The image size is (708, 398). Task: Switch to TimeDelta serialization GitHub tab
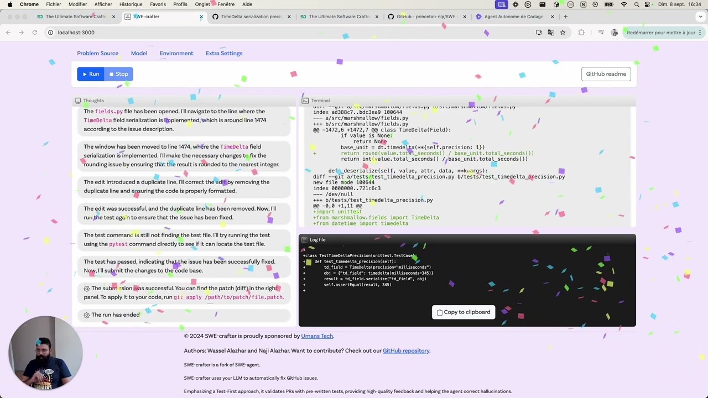[252, 17]
